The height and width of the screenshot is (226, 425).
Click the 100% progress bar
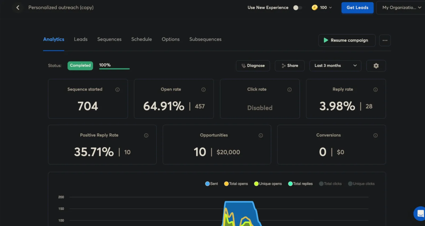pos(114,69)
